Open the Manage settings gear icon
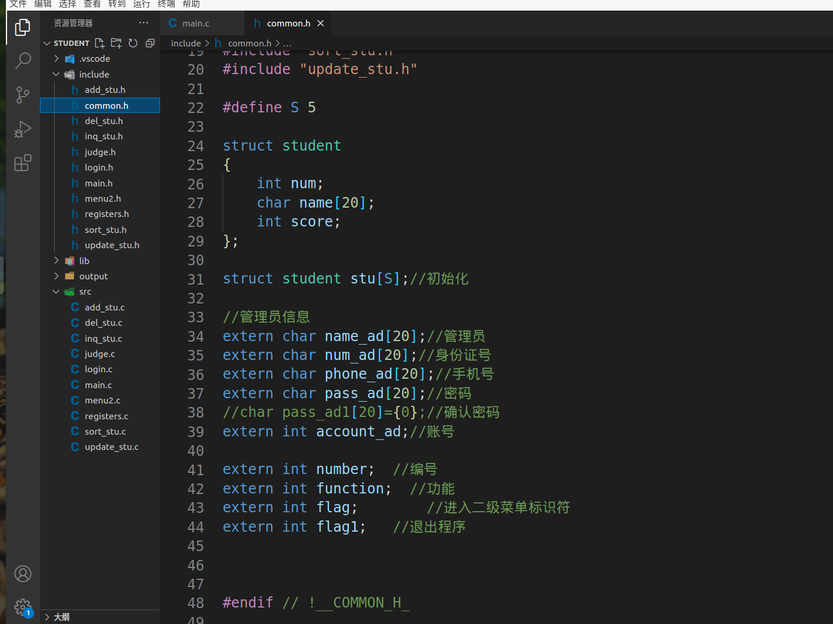The image size is (833, 624). (x=22, y=608)
